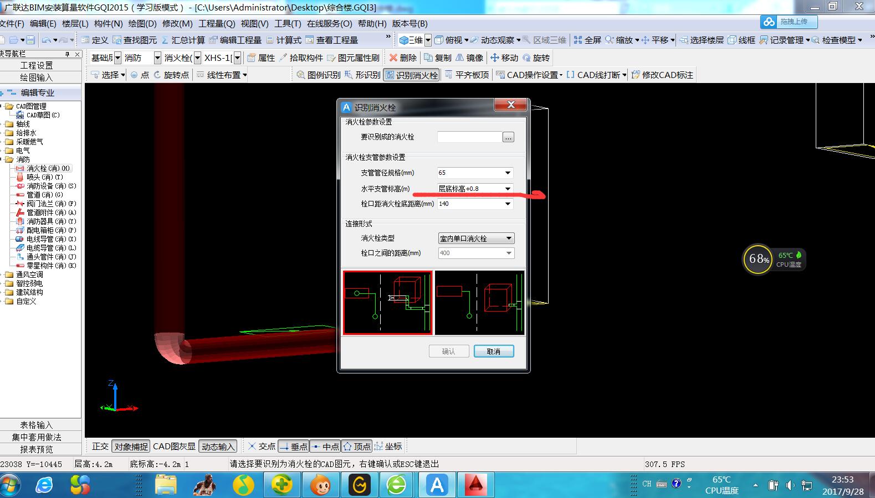
Task: Open 编辑工程量 tool
Action: point(235,40)
